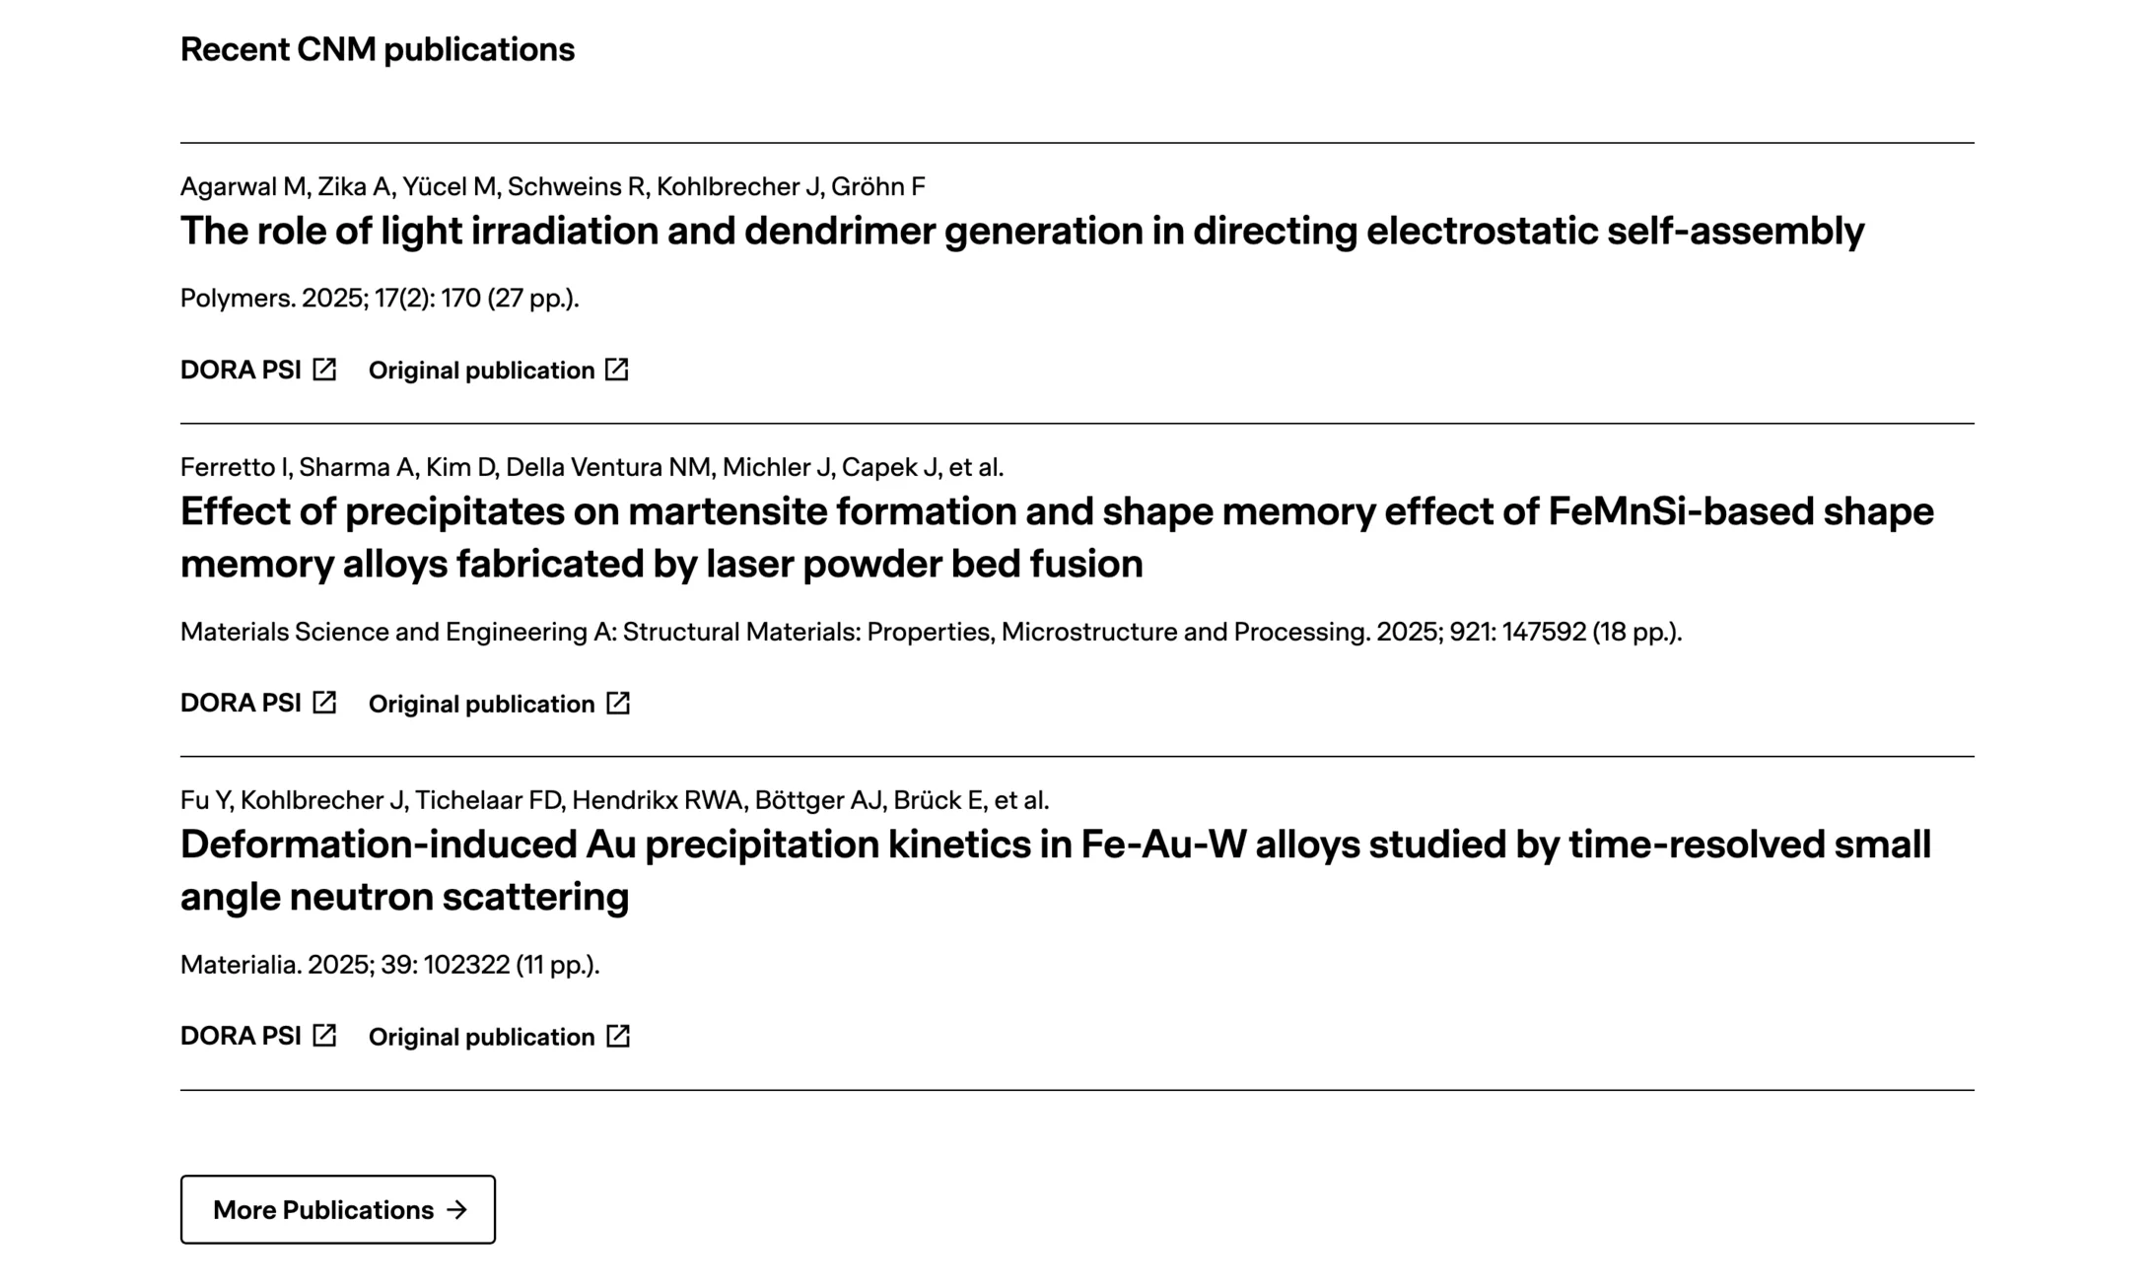2155x1287 pixels.
Task: Click external-link icon beside DORA PSI for FeMnSi paper
Action: point(324,703)
